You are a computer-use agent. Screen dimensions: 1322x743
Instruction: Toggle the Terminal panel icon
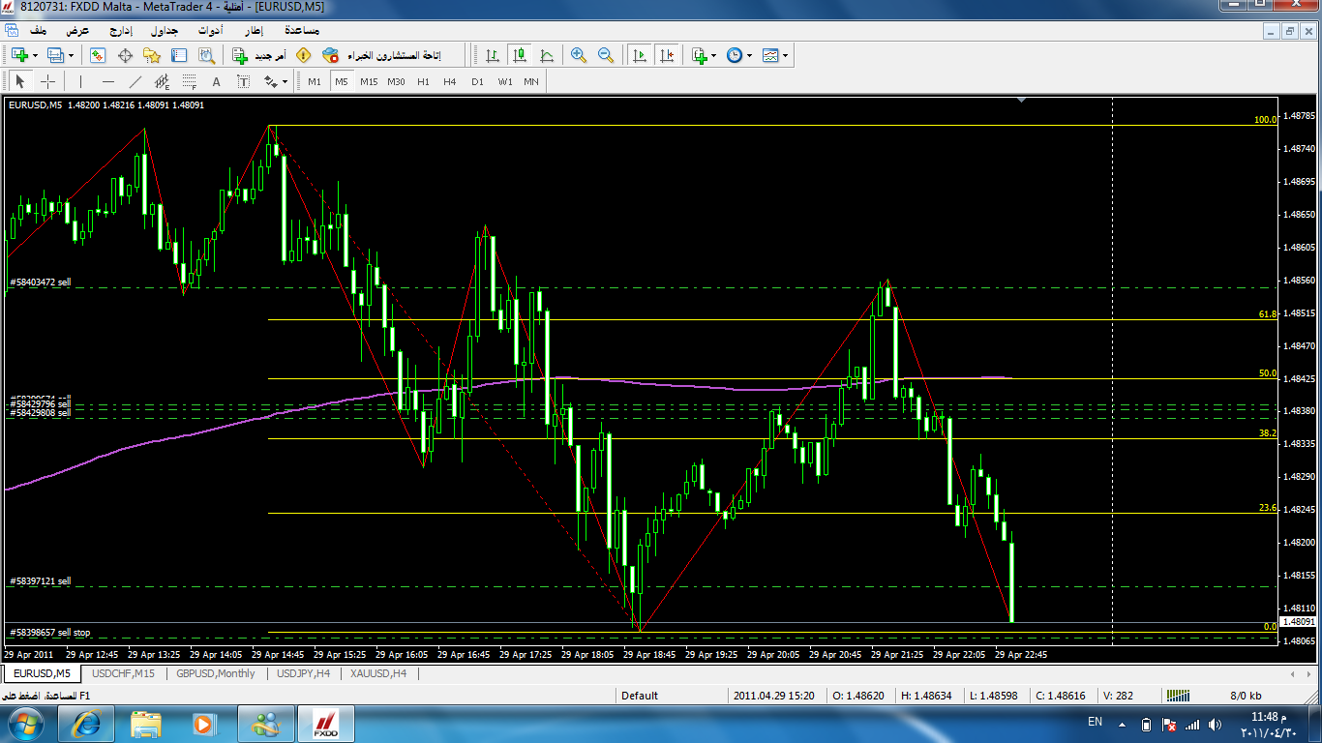[x=178, y=56]
